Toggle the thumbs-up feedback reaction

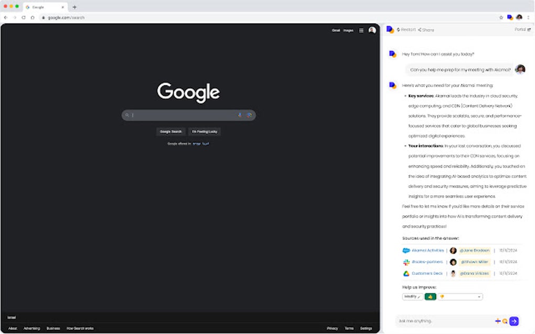click(x=430, y=296)
